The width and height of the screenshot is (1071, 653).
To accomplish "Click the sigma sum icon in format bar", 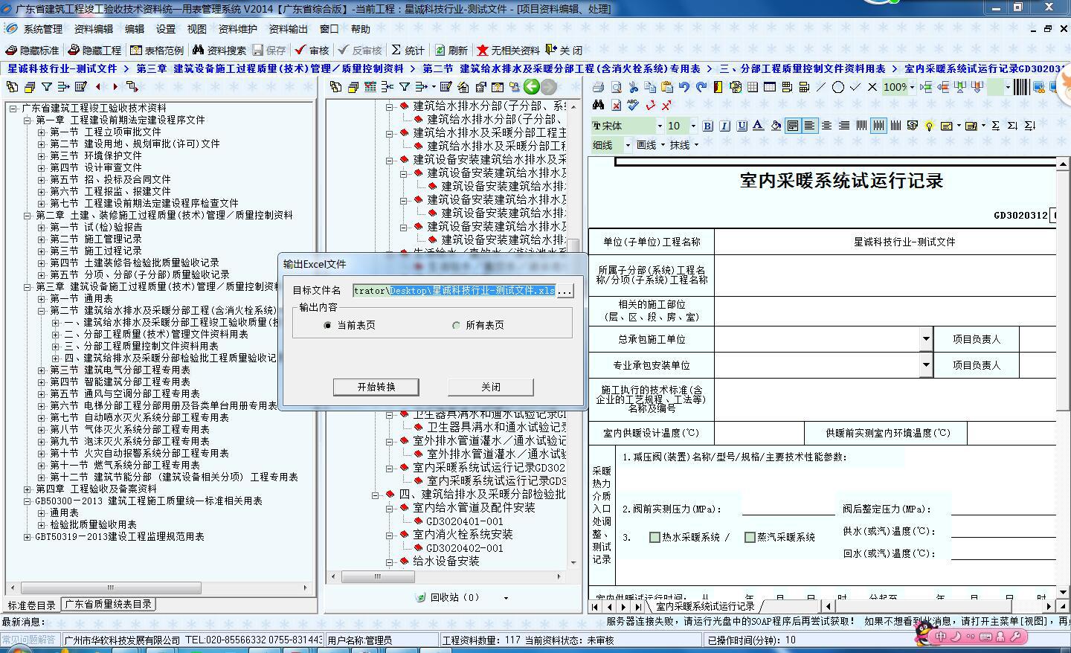I will (996, 126).
